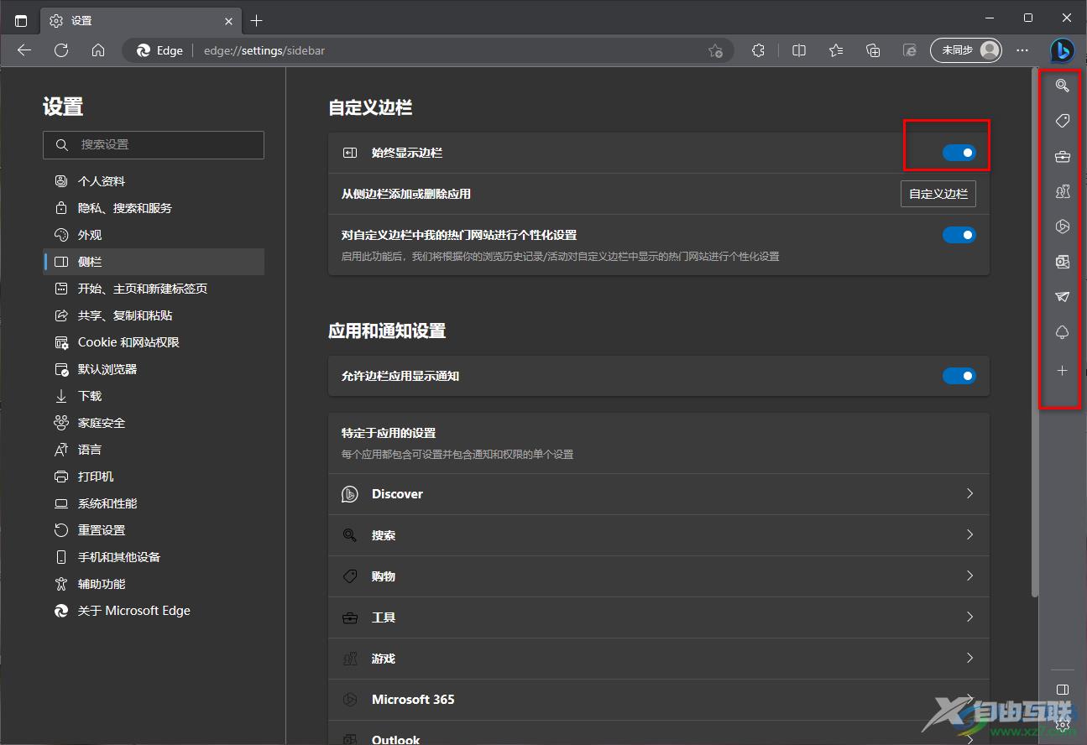Select 关于 Microsoft Edge menu item
Image resolution: width=1087 pixels, height=745 pixels.
[x=154, y=611]
